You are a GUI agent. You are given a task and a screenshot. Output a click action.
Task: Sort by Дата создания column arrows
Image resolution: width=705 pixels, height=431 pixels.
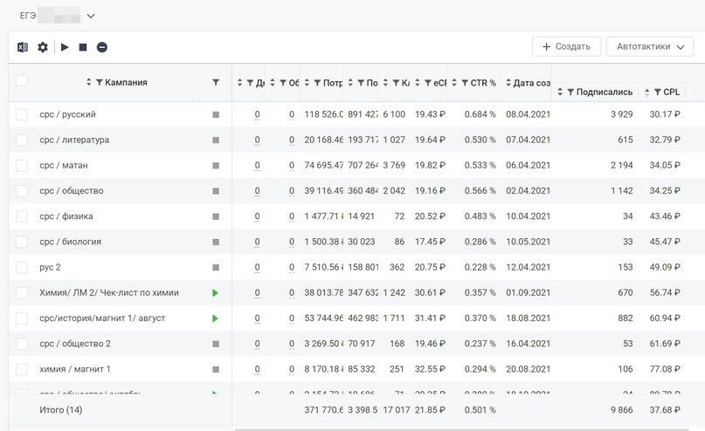(508, 83)
